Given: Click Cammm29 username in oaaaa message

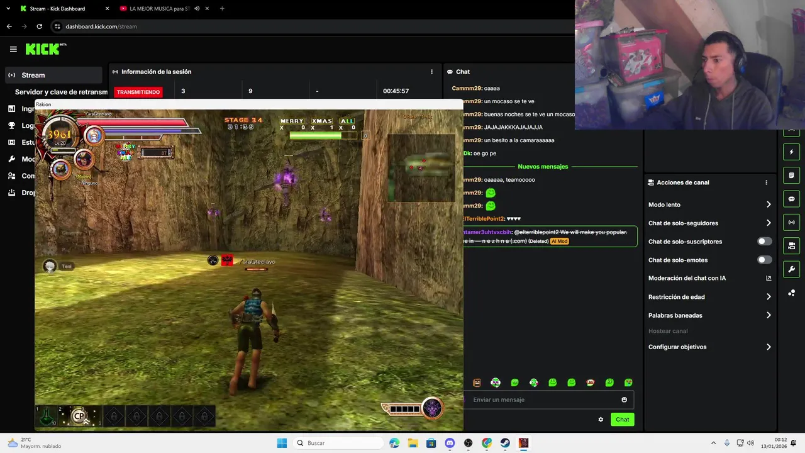Looking at the screenshot, I should (x=467, y=88).
